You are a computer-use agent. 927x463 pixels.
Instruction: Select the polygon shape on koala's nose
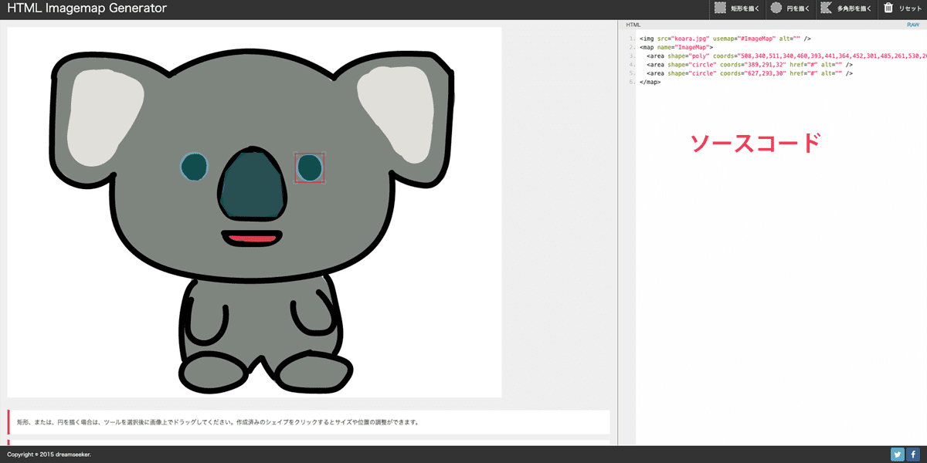251,185
